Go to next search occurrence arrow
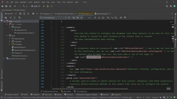 click(x=99, y=18)
